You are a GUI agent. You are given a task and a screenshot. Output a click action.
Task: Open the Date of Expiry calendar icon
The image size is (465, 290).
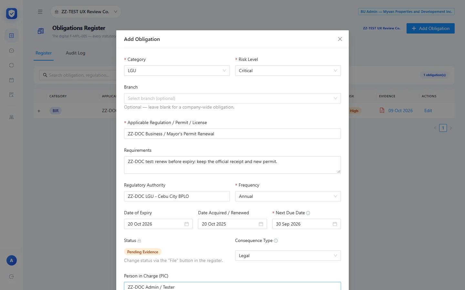click(187, 224)
